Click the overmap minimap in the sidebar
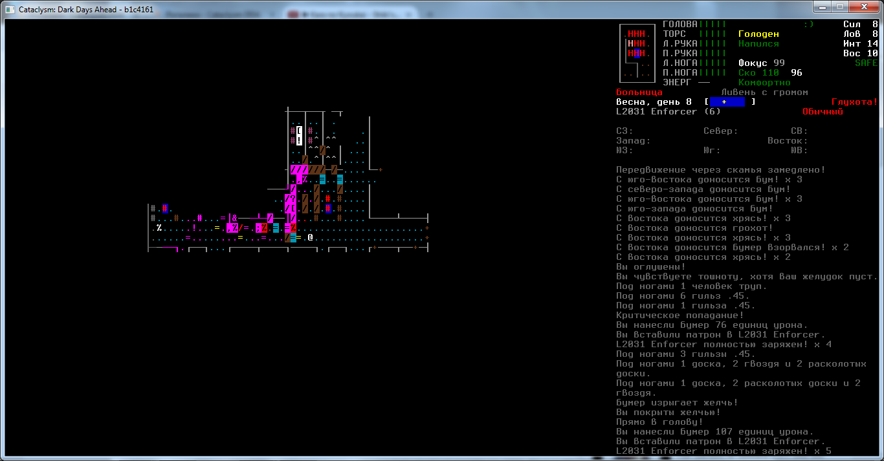884x461 pixels. (x=637, y=53)
